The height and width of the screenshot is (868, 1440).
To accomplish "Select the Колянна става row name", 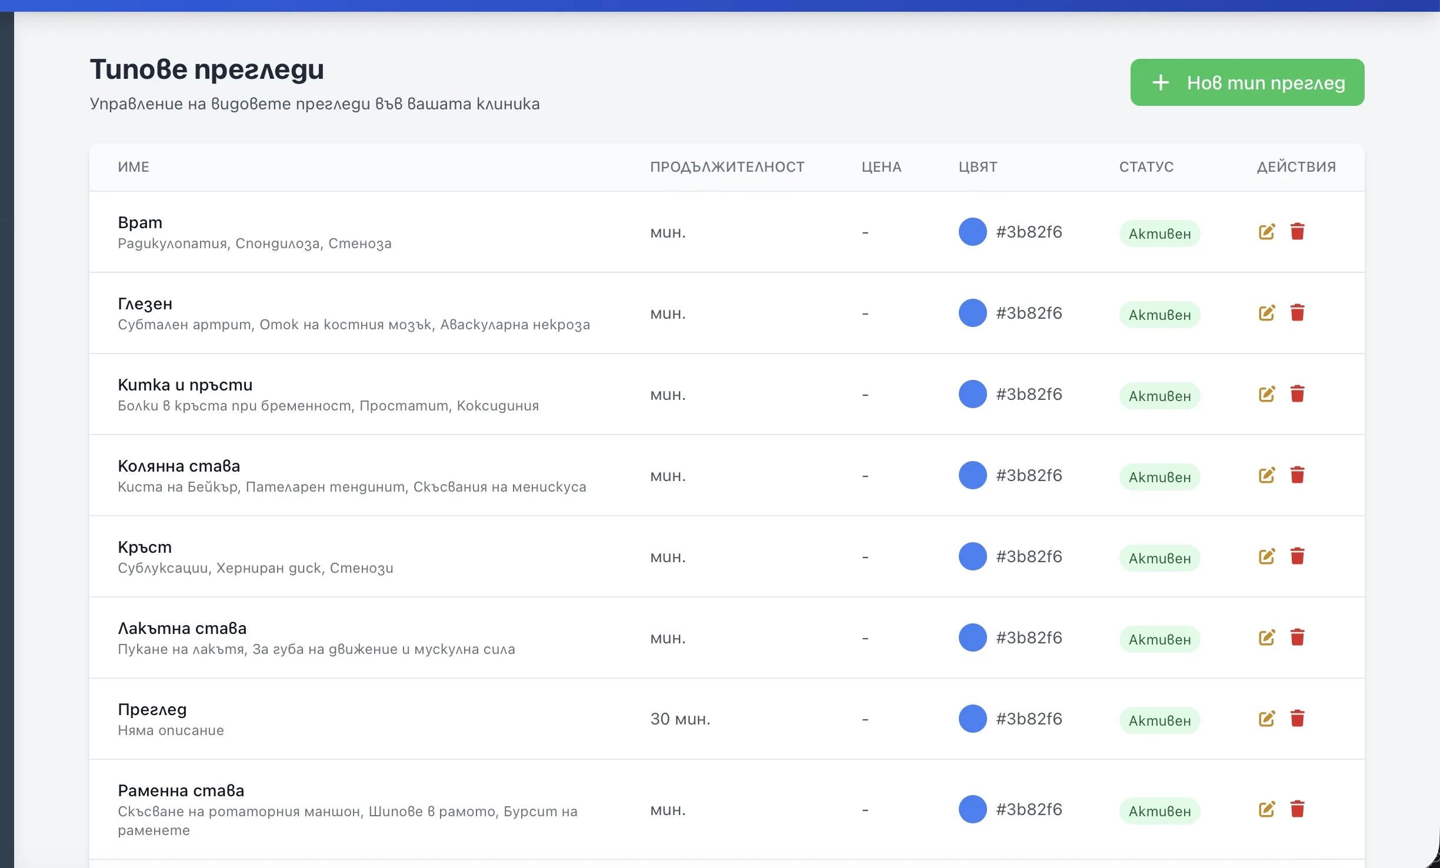I will coord(179,466).
